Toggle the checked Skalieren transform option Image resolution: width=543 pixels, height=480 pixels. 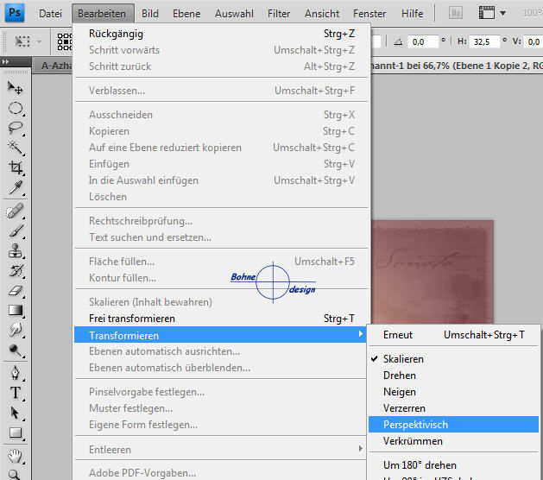click(x=403, y=359)
